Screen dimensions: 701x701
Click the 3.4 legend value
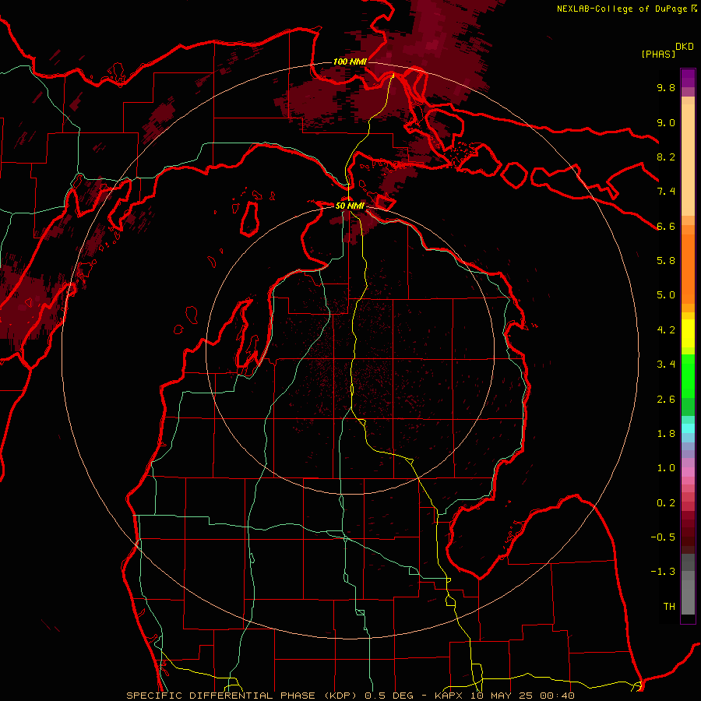(x=666, y=365)
